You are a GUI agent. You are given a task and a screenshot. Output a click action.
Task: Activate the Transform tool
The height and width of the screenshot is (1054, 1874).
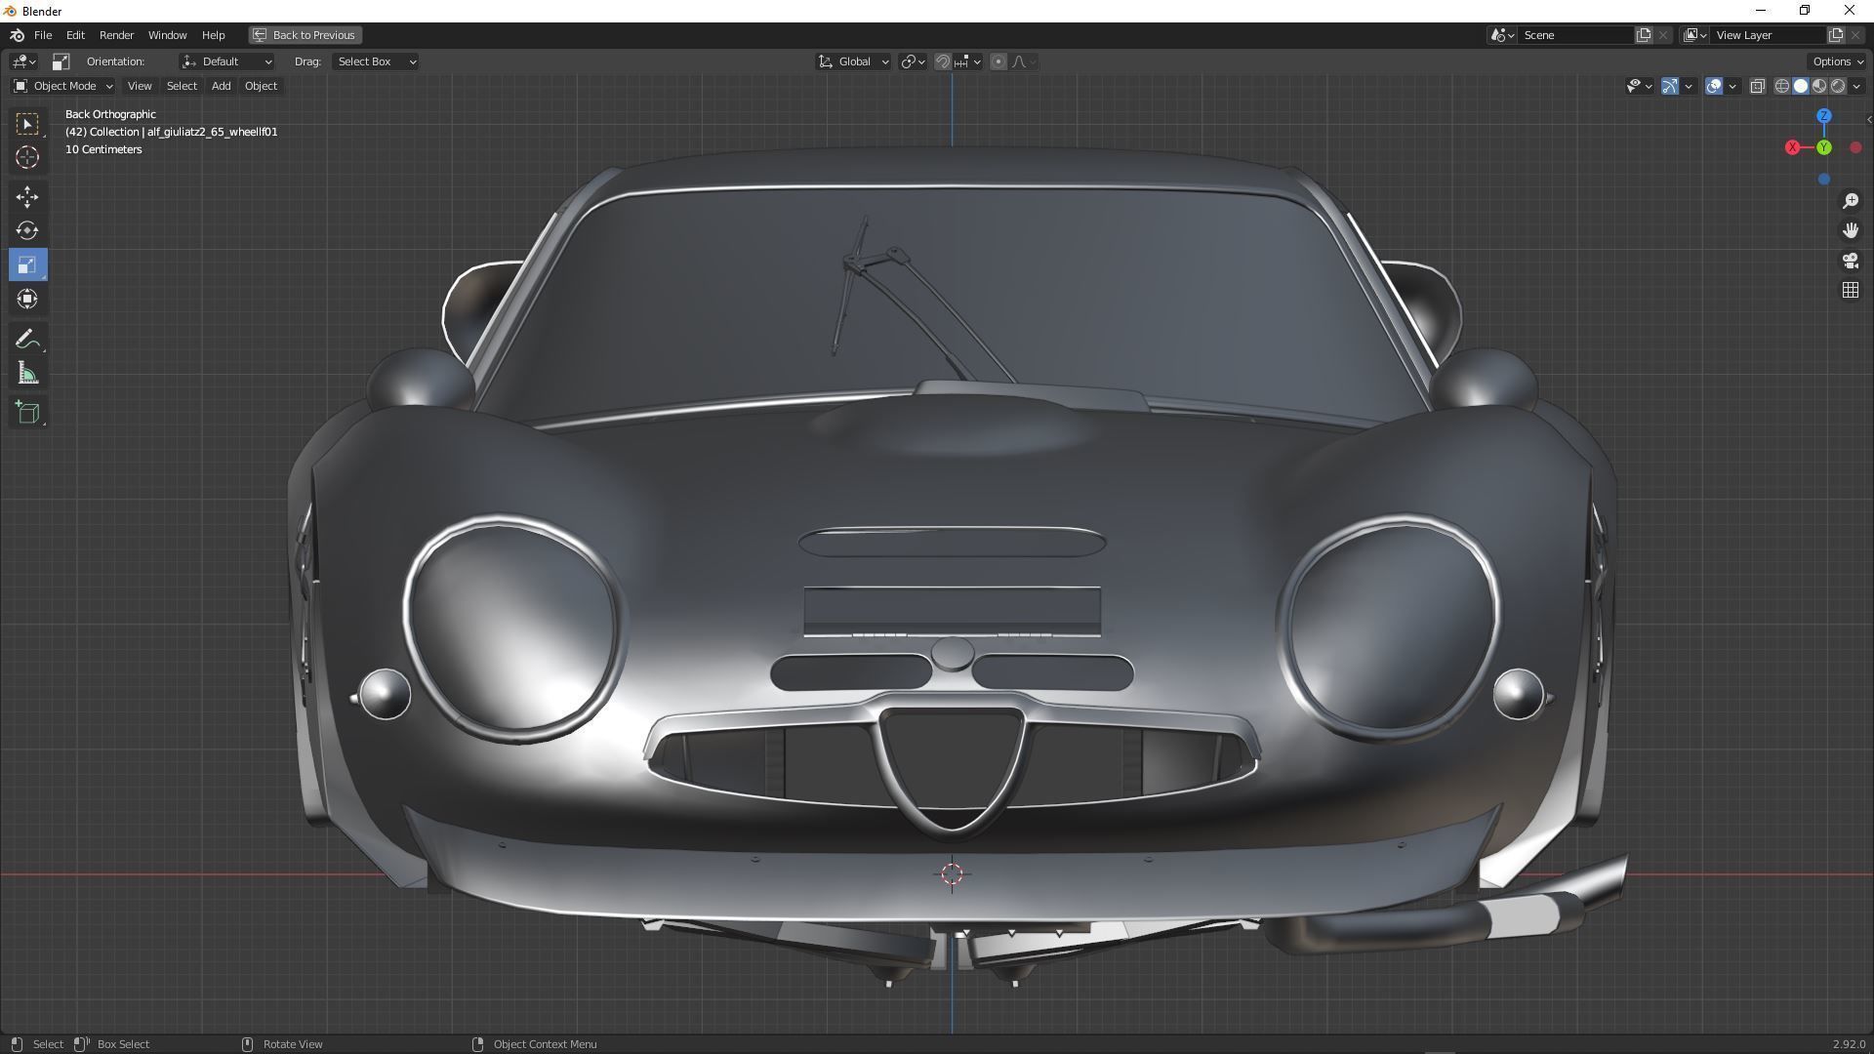27,299
